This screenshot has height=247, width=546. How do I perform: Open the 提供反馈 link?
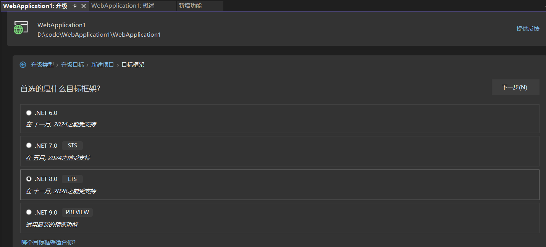tap(528, 29)
